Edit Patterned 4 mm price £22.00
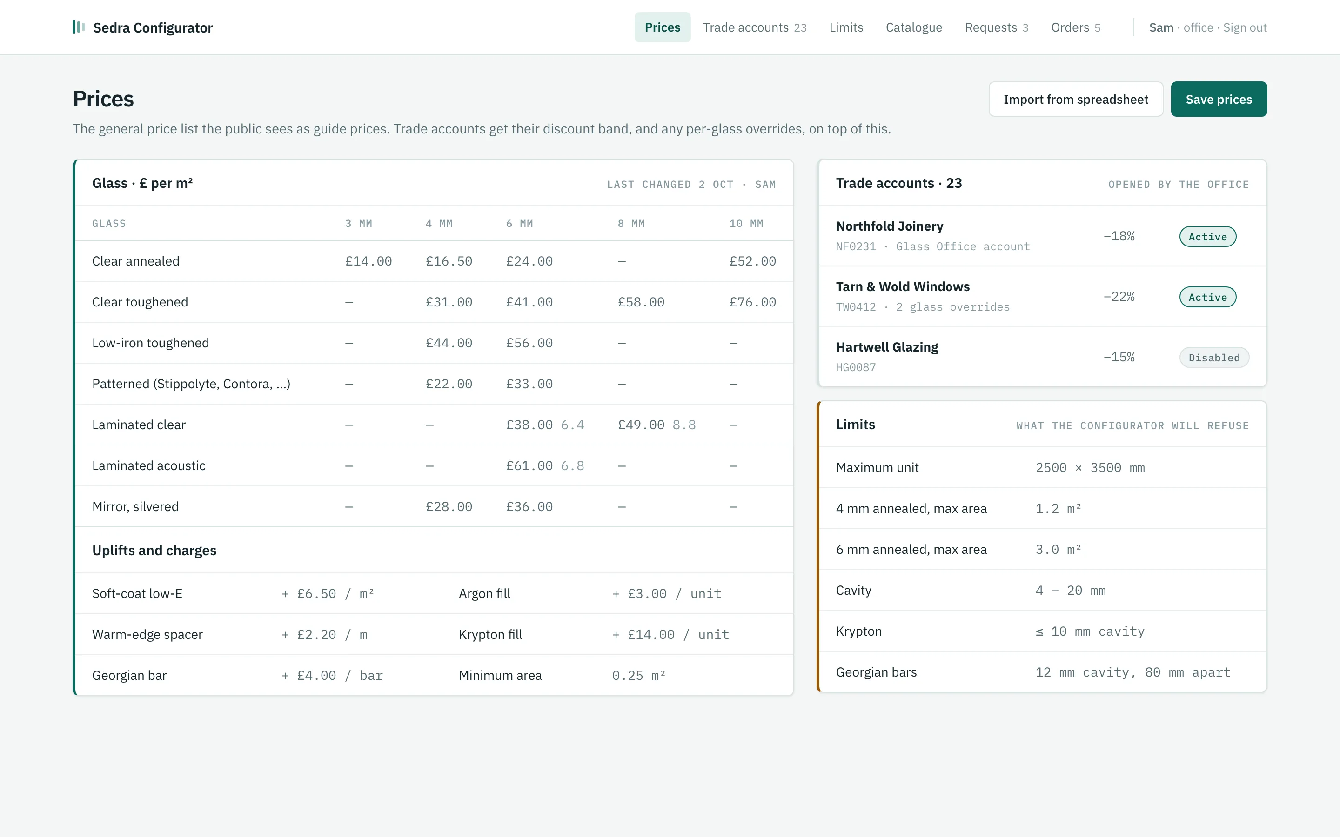The width and height of the screenshot is (1340, 837). [449, 384]
